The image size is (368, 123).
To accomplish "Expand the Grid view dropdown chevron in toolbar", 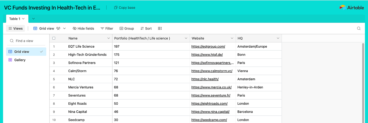I will (x=64, y=28).
